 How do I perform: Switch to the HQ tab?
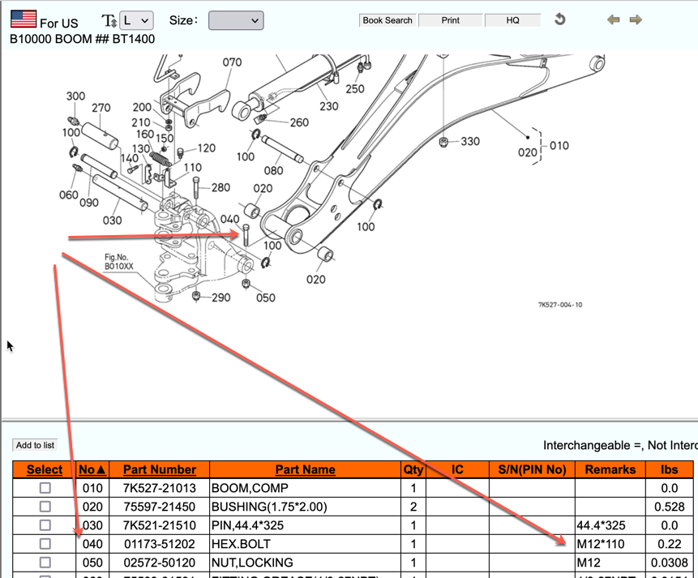click(512, 20)
